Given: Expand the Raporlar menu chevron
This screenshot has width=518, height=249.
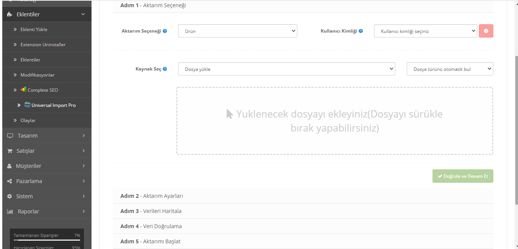Looking at the screenshot, I should [84, 211].
